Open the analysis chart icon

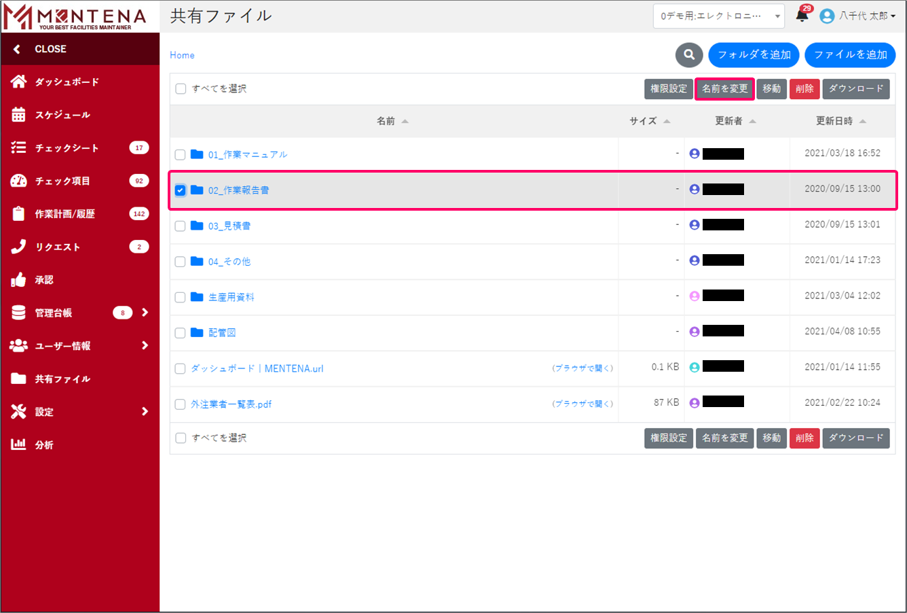(18, 444)
